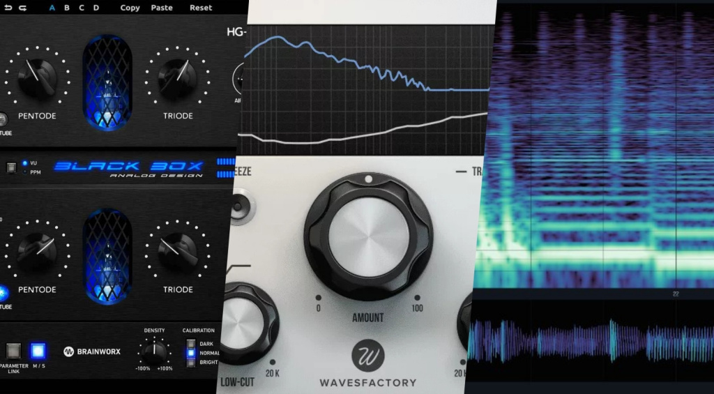Viewport: 714px width, 394px height.
Task: Click the low-cut filter slope icon
Action: tap(238, 270)
